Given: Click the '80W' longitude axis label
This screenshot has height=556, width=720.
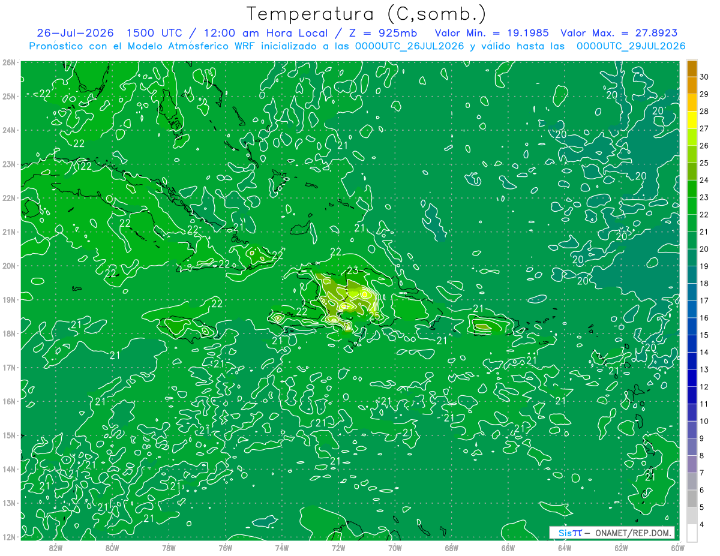Looking at the screenshot, I should pyautogui.click(x=112, y=547).
